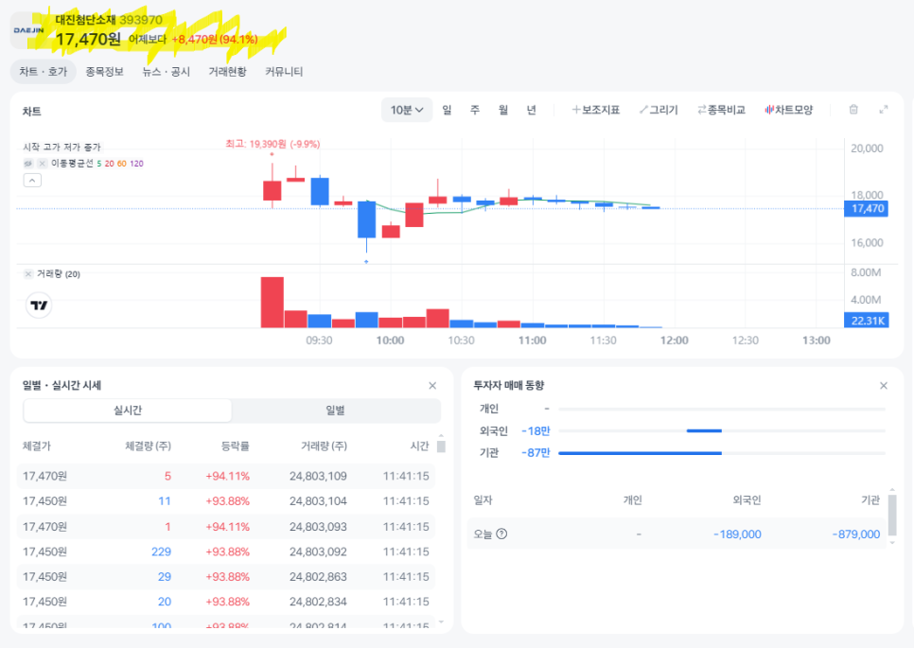Open the 10분 interval dropdown

406,110
